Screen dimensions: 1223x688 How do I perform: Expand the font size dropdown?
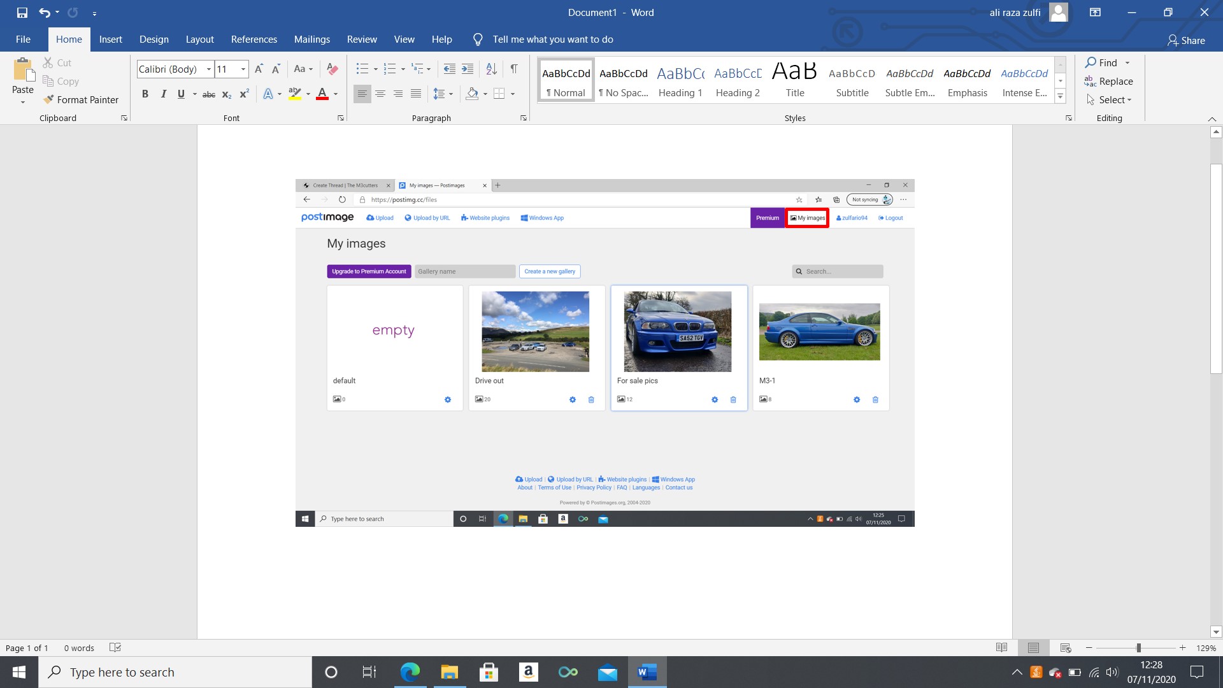point(243,69)
